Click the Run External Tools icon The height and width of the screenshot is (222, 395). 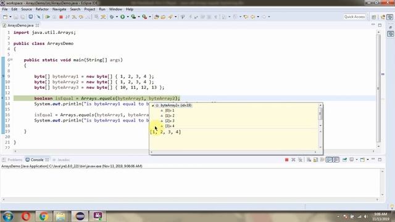[x=144, y=17]
